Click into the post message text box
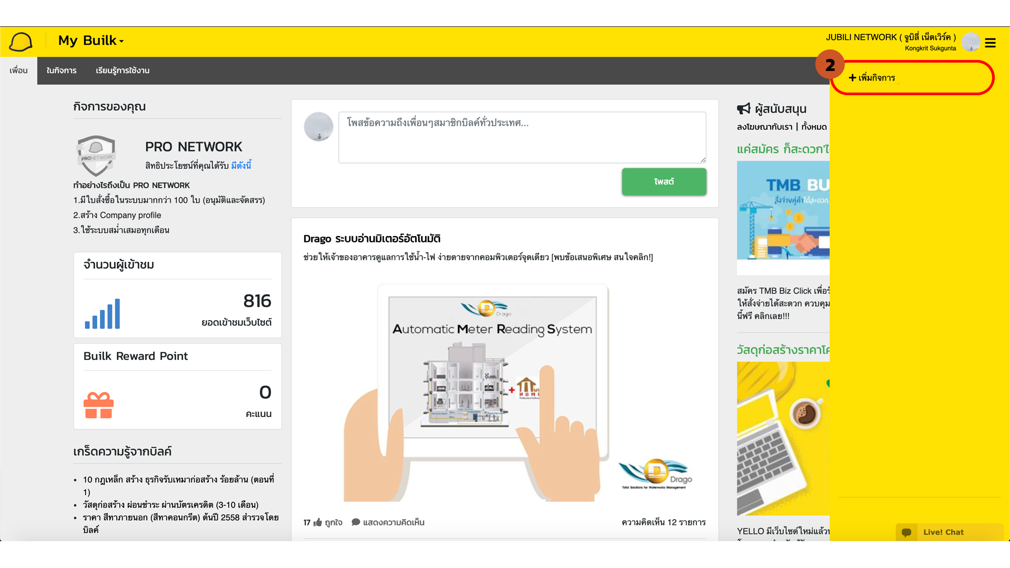This screenshot has height=568, width=1010. pos(522,137)
